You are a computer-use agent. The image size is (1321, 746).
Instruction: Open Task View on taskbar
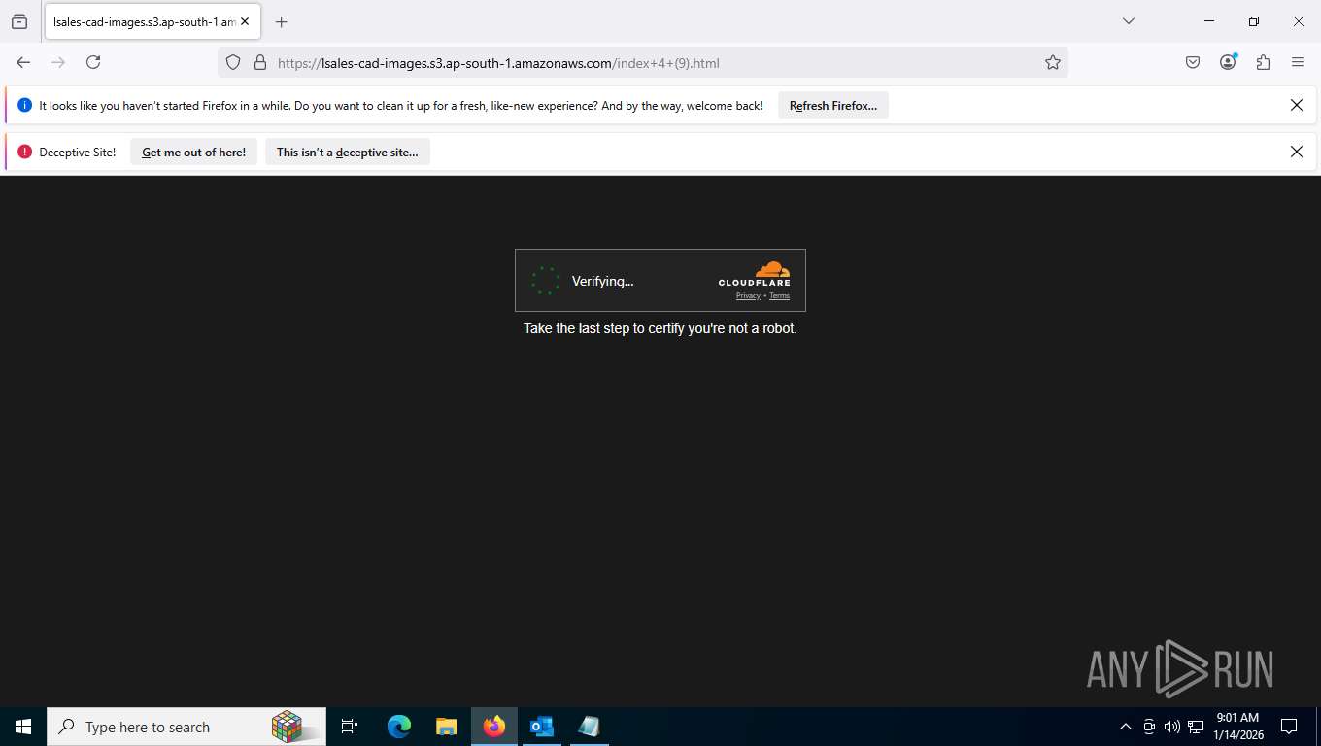[x=350, y=727]
